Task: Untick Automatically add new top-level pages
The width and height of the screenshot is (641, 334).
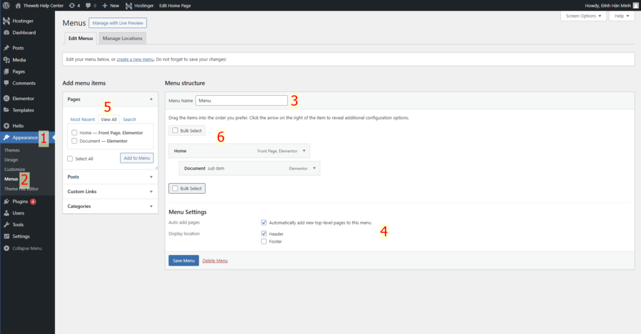Action: point(264,222)
